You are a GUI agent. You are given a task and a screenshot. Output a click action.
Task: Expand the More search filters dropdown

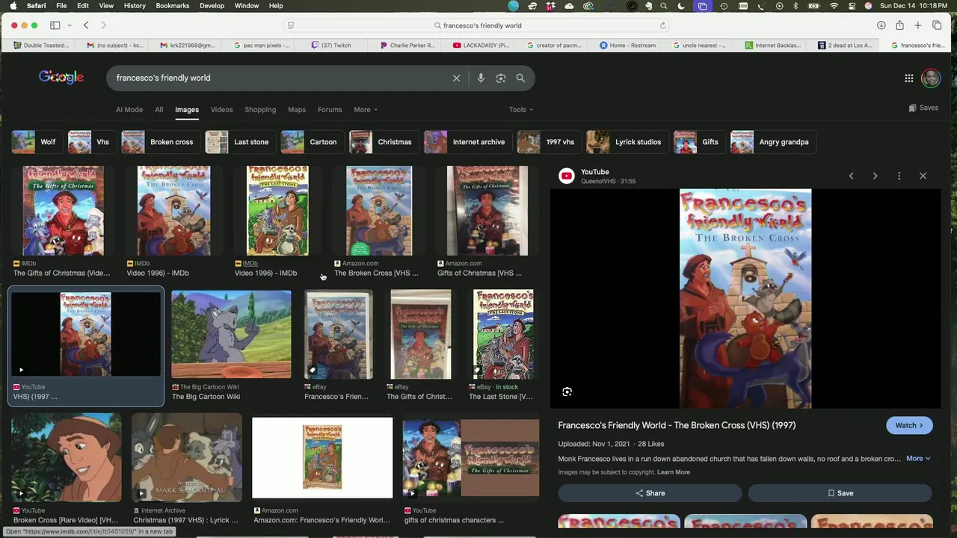click(x=366, y=110)
